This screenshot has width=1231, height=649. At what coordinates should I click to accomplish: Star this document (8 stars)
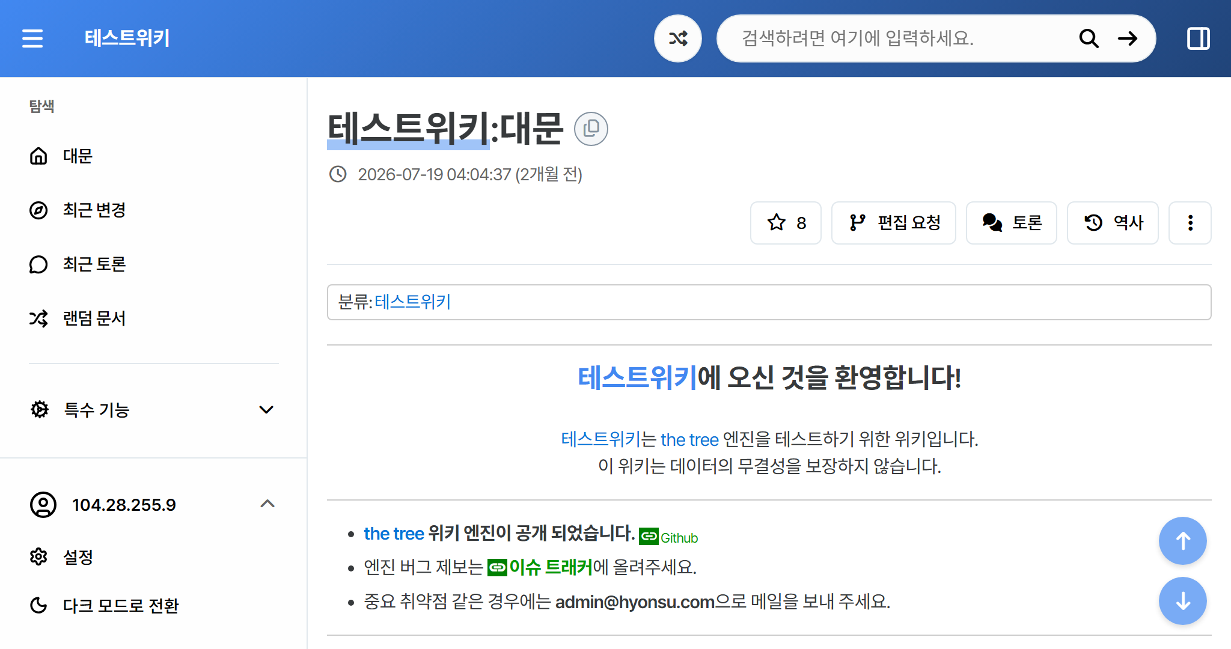click(x=786, y=223)
